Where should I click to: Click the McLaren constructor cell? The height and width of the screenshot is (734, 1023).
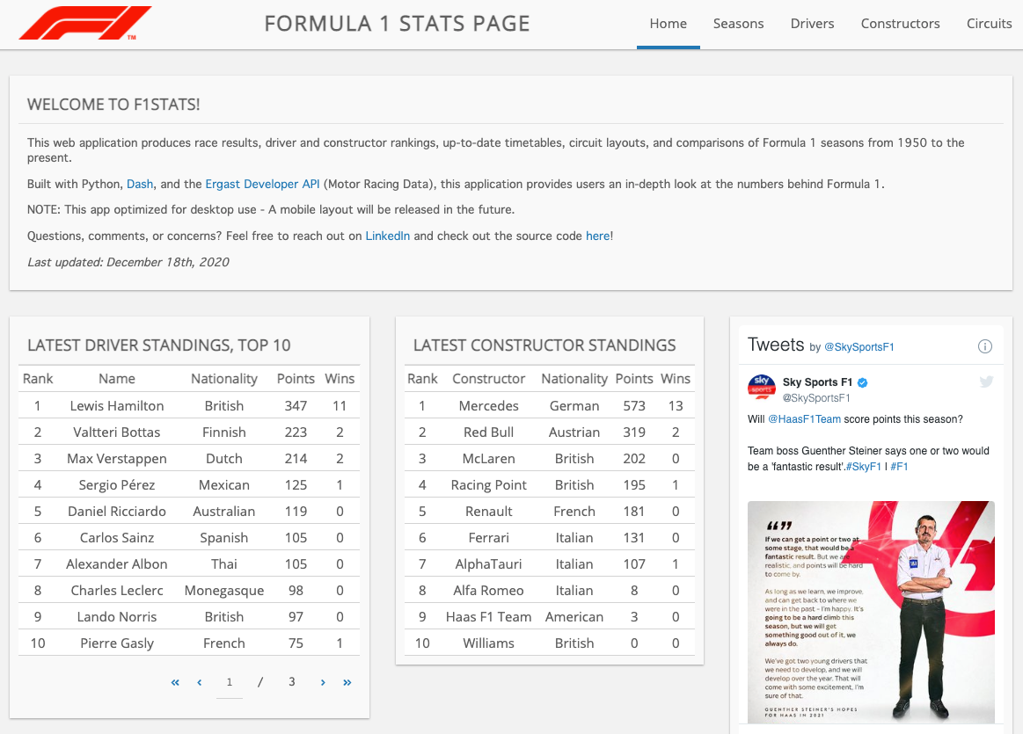click(x=489, y=458)
